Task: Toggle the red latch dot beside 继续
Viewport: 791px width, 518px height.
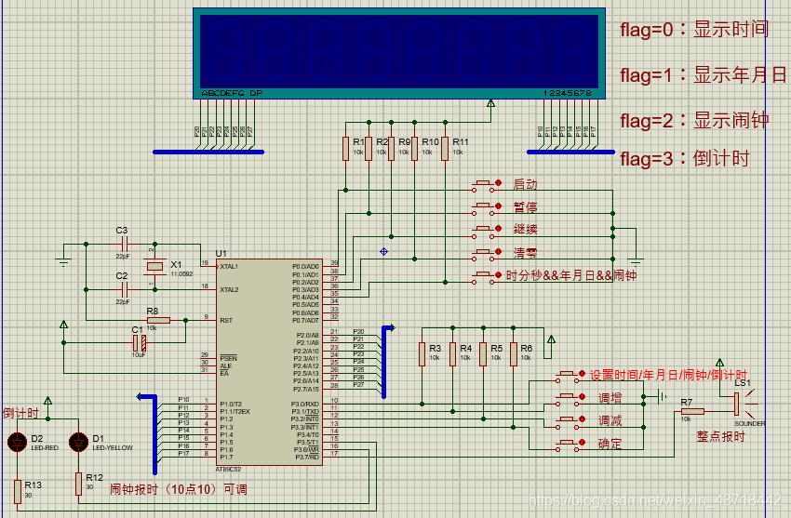Action: [x=499, y=228]
